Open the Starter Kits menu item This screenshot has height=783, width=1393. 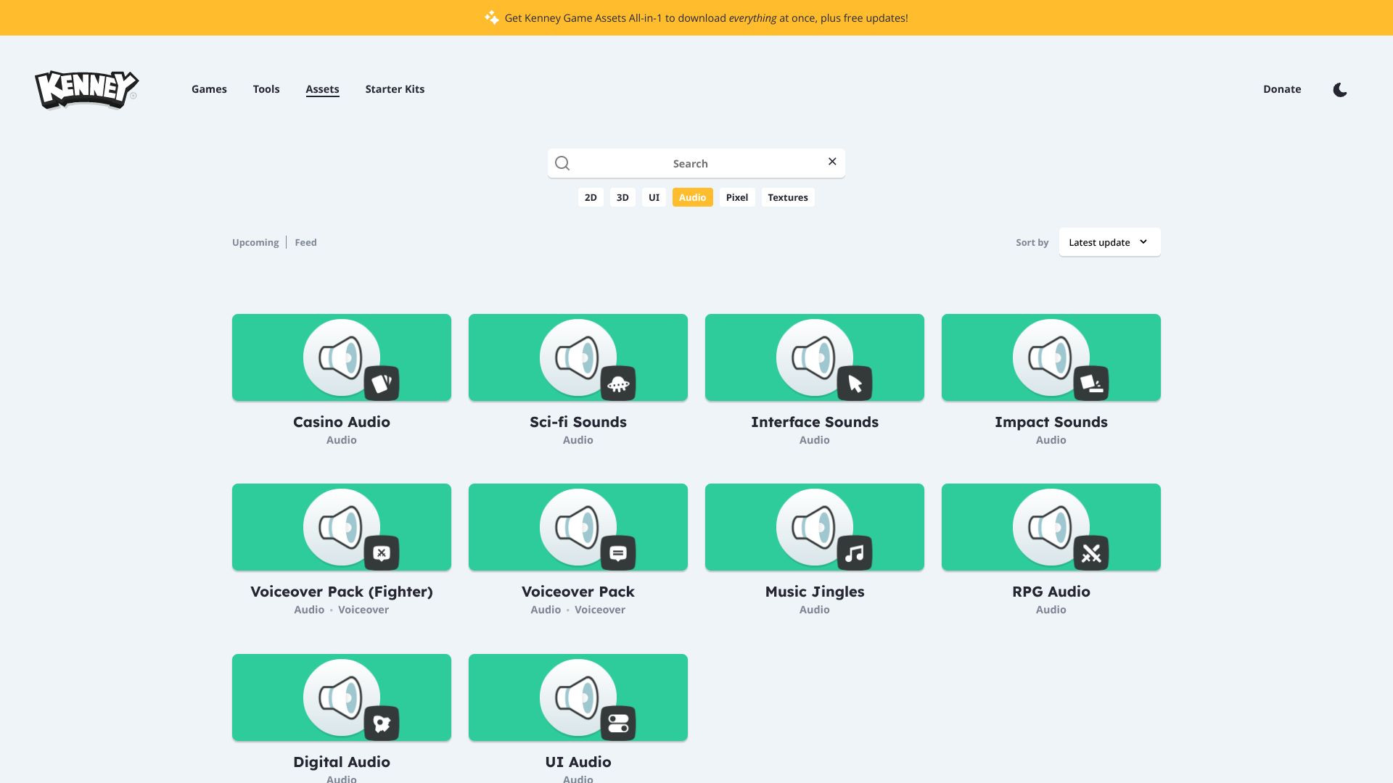[395, 89]
